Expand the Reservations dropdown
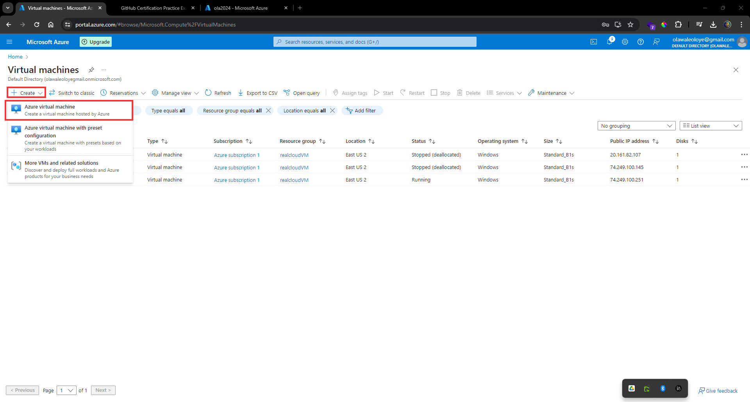This screenshot has height=402, width=750. click(x=123, y=92)
